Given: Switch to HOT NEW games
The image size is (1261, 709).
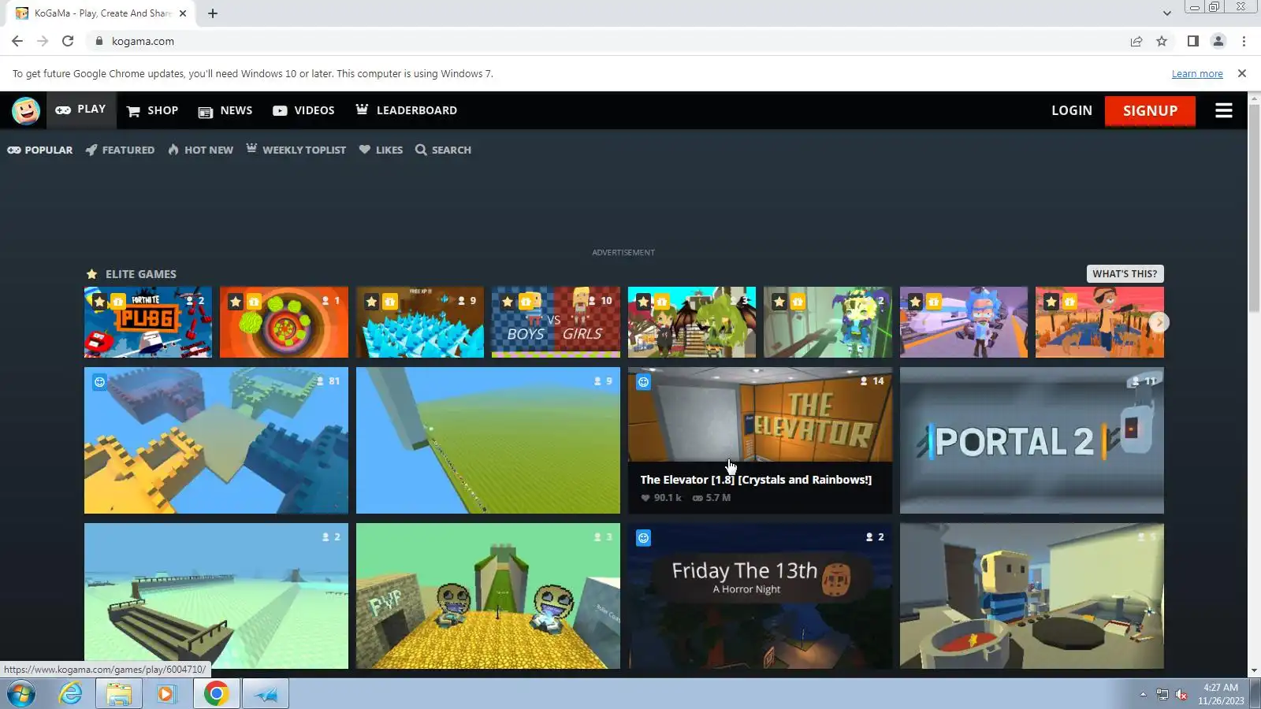Looking at the screenshot, I should [200, 150].
